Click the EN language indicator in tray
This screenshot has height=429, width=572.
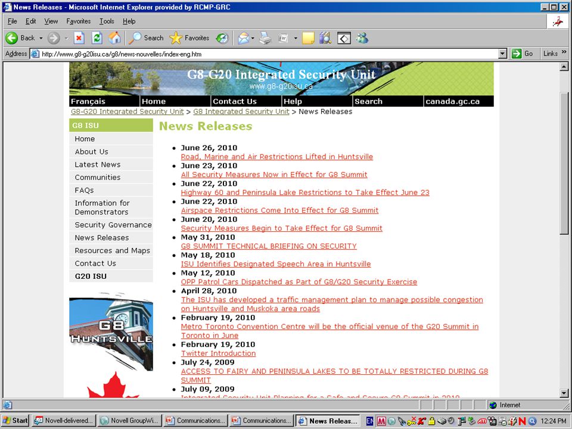click(369, 421)
